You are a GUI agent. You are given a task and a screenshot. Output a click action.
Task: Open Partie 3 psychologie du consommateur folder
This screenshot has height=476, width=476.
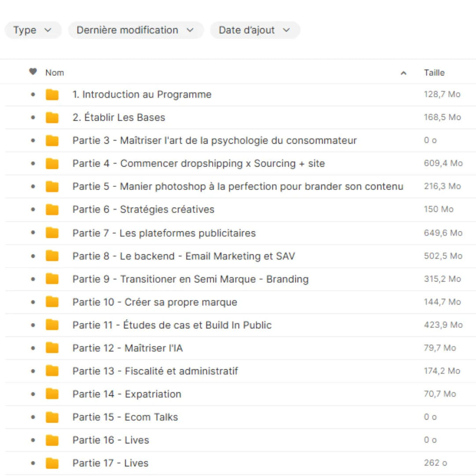click(x=215, y=141)
